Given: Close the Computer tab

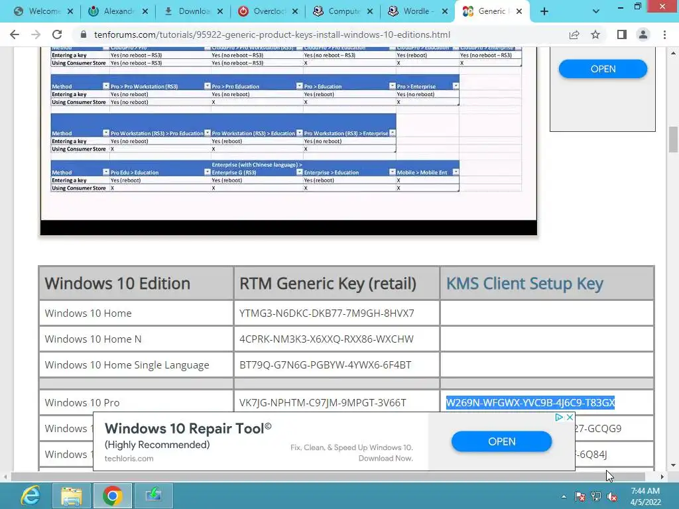Looking at the screenshot, I should coord(370,12).
